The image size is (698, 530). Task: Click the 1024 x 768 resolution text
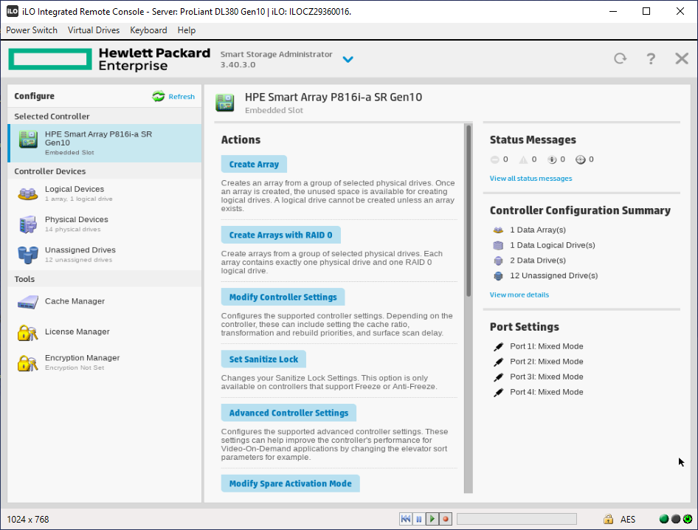(28, 520)
